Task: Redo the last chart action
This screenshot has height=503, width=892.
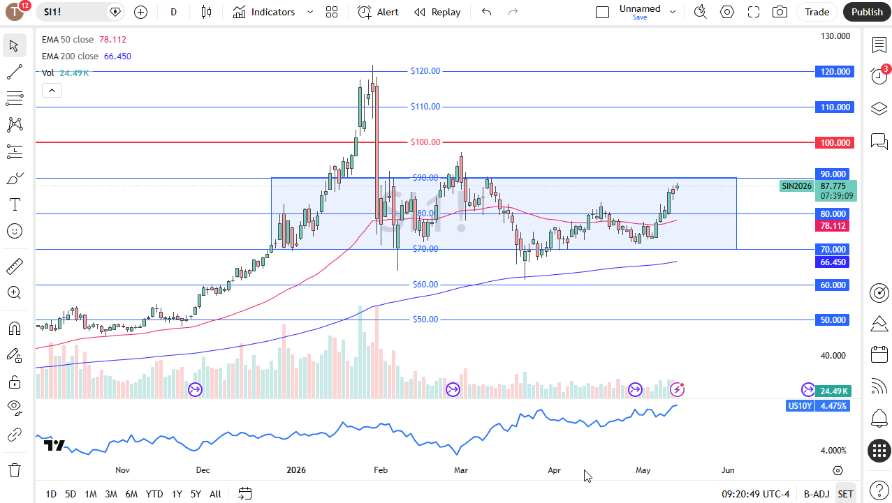Action: [x=513, y=12]
